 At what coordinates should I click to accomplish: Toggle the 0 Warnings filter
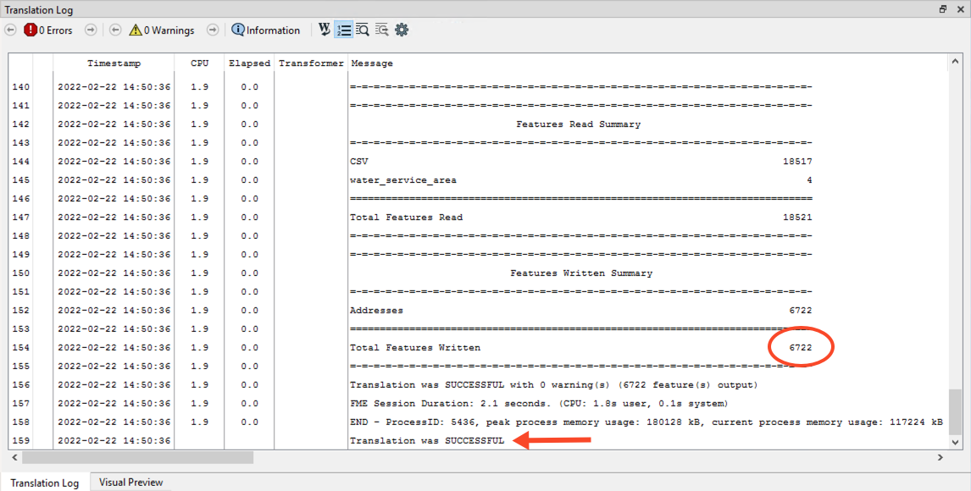pos(162,30)
